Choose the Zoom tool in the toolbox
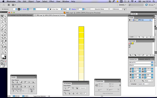 point(5,52)
